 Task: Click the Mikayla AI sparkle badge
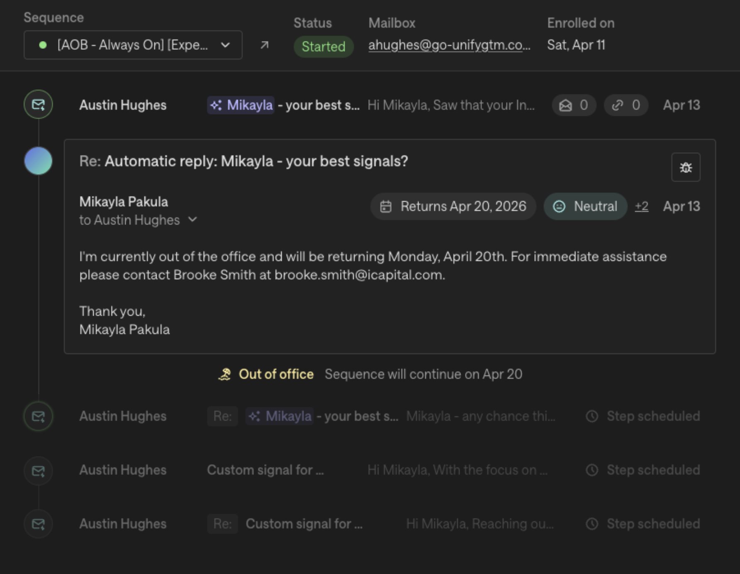240,105
